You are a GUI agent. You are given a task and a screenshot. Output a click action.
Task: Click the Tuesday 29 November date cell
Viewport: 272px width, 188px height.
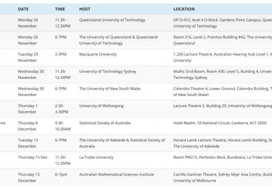pos(28,57)
